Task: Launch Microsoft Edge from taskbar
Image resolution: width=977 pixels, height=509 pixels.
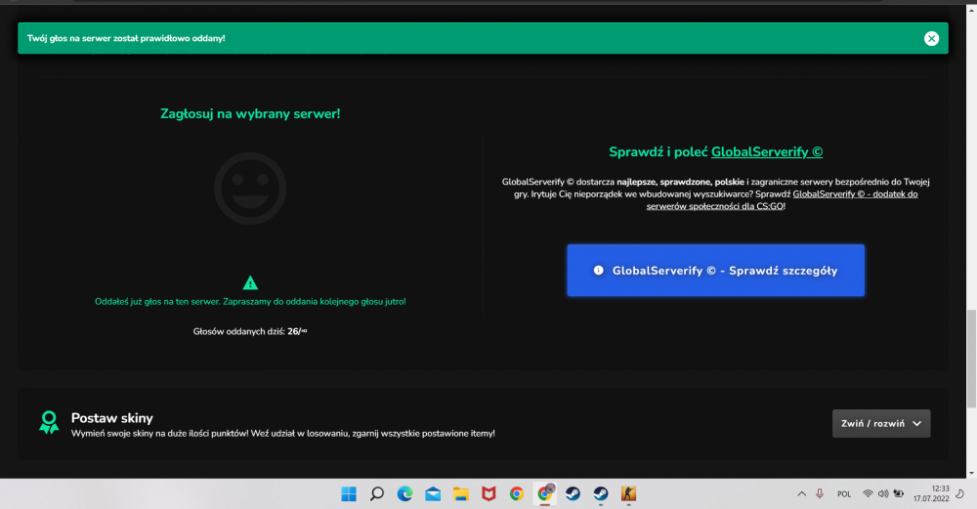Action: coord(405,494)
